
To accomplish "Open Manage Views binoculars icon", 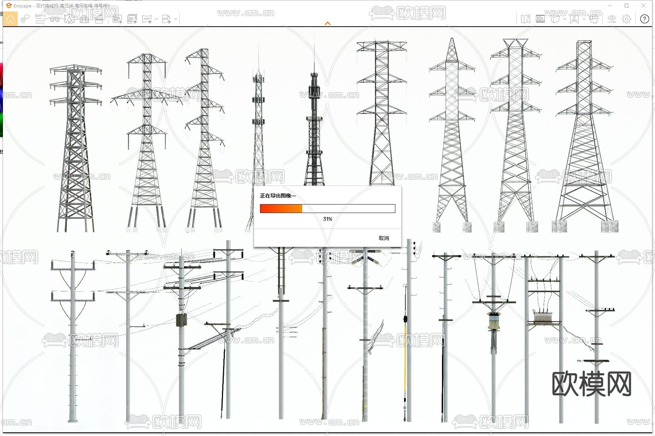I will coord(55,19).
